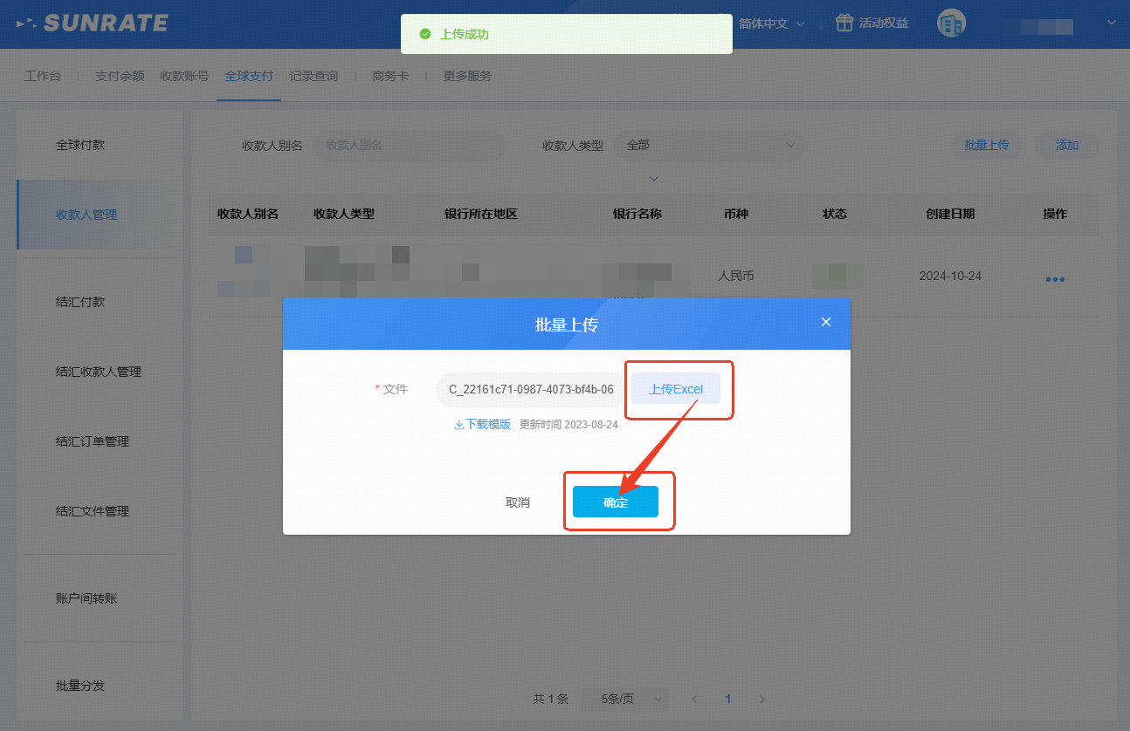Screen dimensions: 1130x731
Task: Open the 收款人类型 dropdown
Action: [709, 146]
